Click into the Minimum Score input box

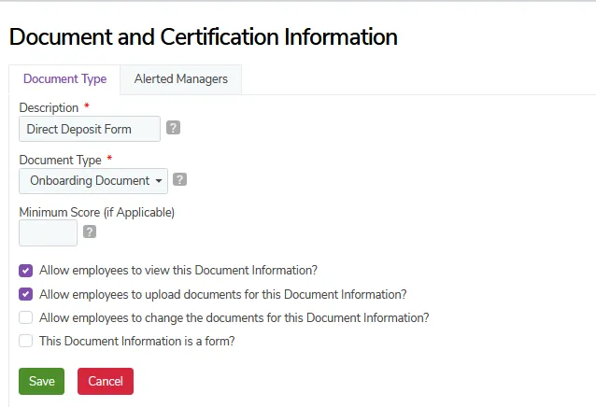(48, 233)
